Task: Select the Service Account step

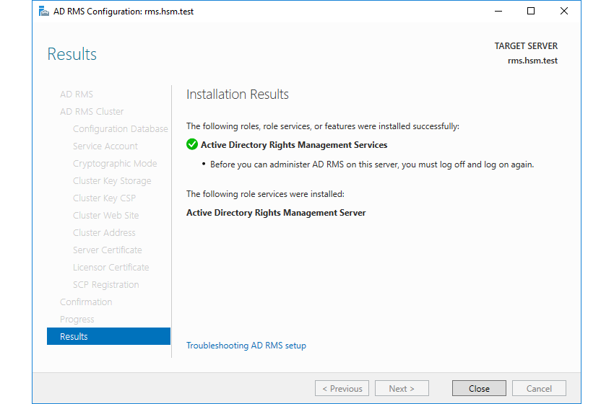Action: coord(105,146)
